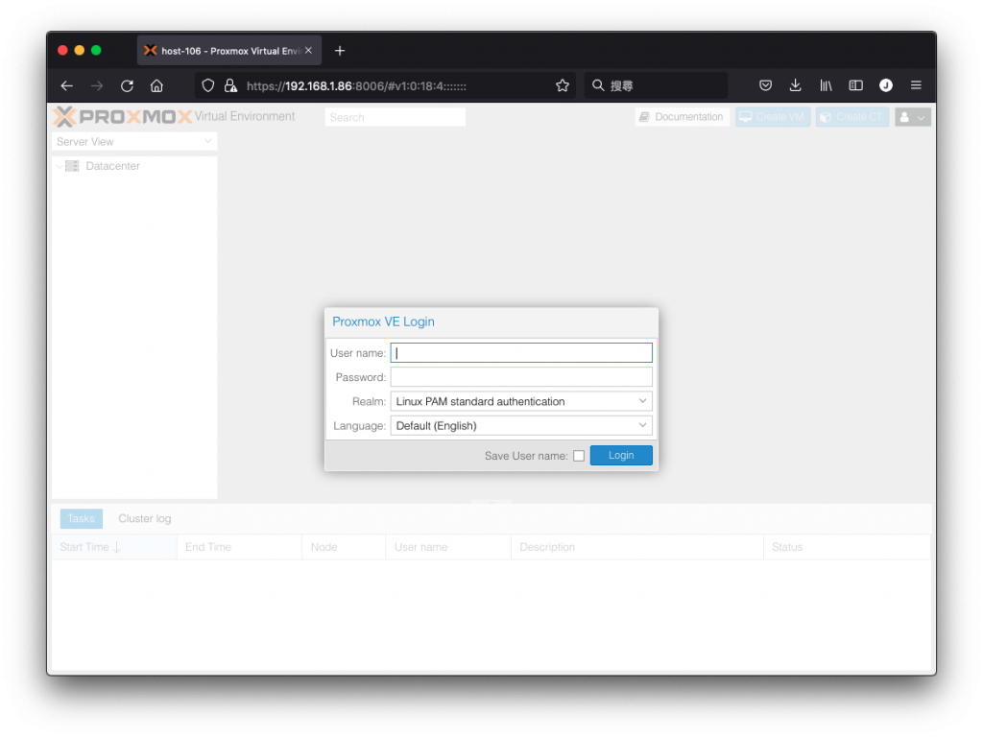
Task: Open the hamburger application menu
Action: [916, 85]
